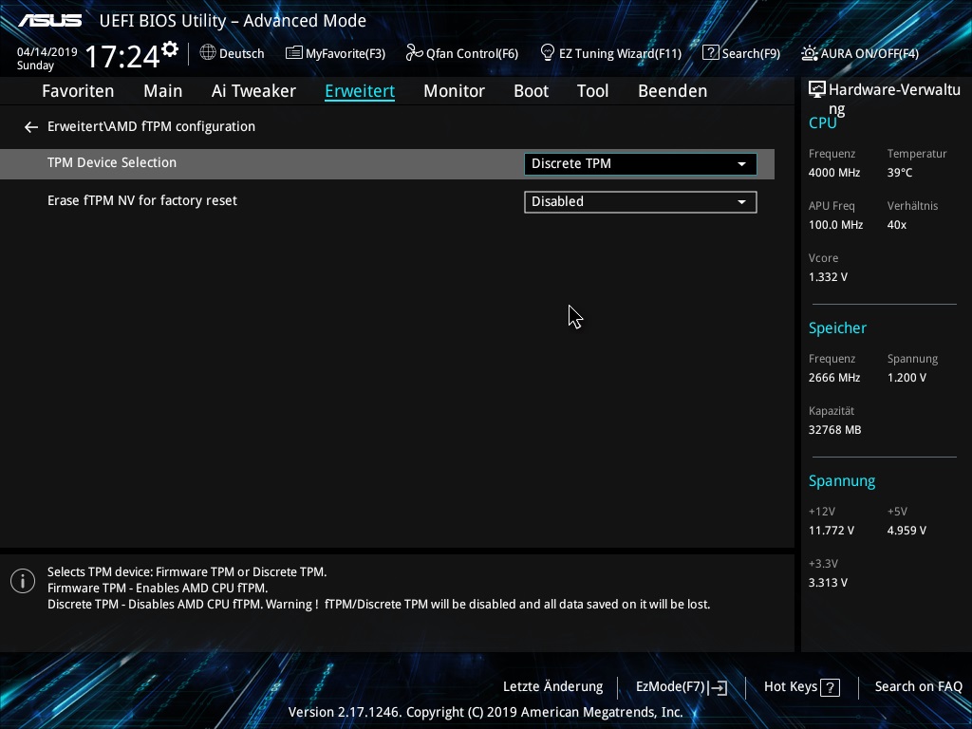Click Erweitert\AMD fTPM configuration breadcrumb
The width and height of the screenshot is (972, 729).
[x=151, y=126]
